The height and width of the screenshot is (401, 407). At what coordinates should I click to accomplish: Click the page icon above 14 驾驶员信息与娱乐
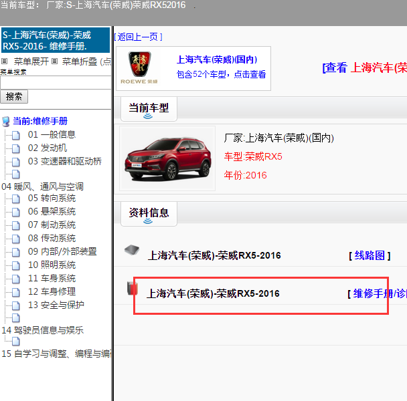[x=16, y=318]
